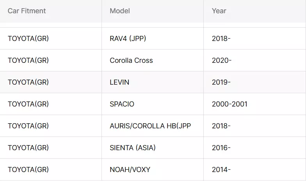
Task: Select TOYOTA(GR) in the NOAH/VOXY row
Action: click(x=28, y=169)
